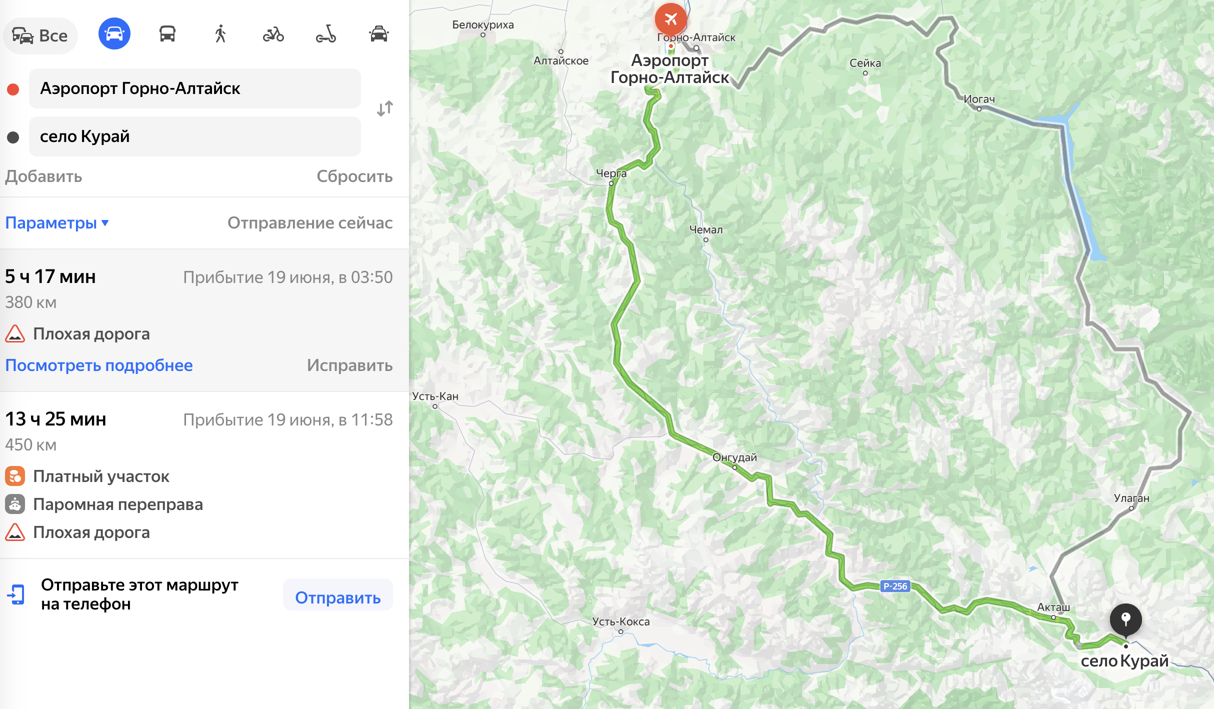Choose the walking route mode
Viewport: 1214px width, 709px height.
[220, 34]
